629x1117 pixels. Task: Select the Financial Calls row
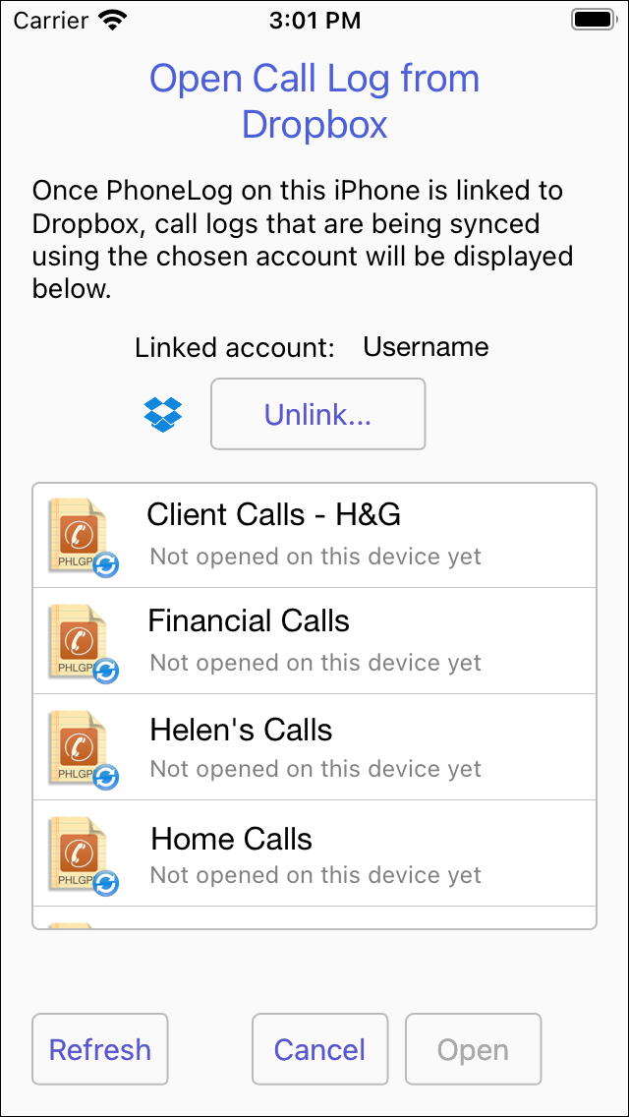click(x=314, y=641)
